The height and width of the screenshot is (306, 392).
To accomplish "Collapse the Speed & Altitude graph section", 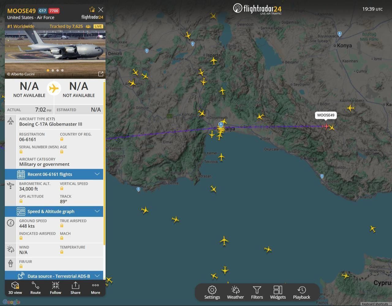I will (x=97, y=211).
